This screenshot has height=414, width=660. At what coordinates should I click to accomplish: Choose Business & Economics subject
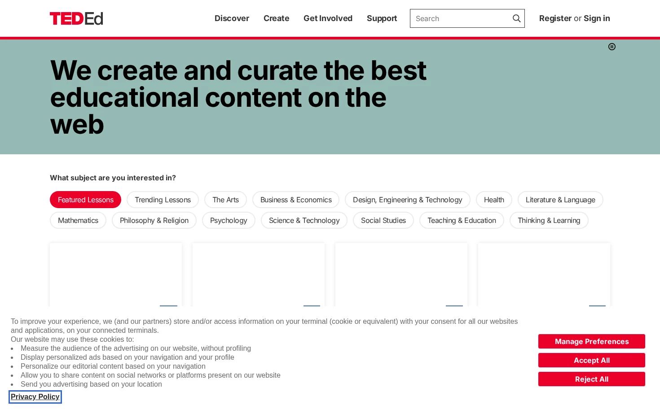(296, 200)
